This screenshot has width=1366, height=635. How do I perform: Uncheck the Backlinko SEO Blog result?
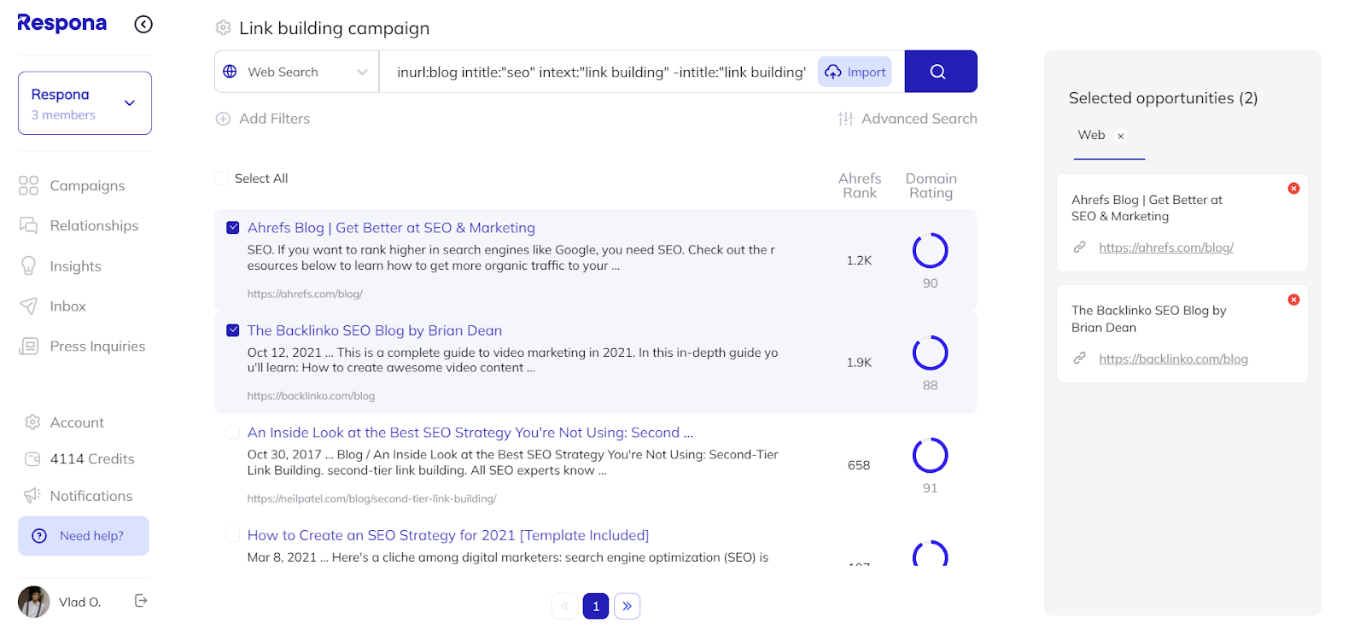point(232,330)
